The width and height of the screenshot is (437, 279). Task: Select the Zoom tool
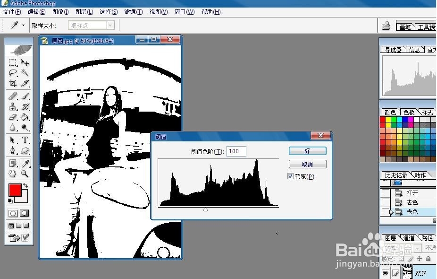coord(25,174)
